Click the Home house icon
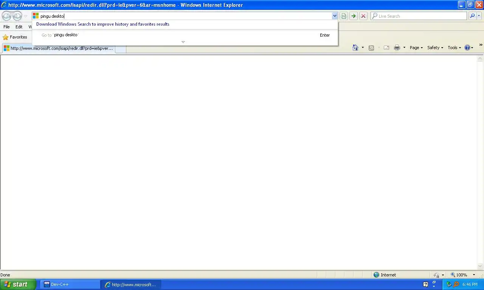The image size is (484, 290). point(355,48)
